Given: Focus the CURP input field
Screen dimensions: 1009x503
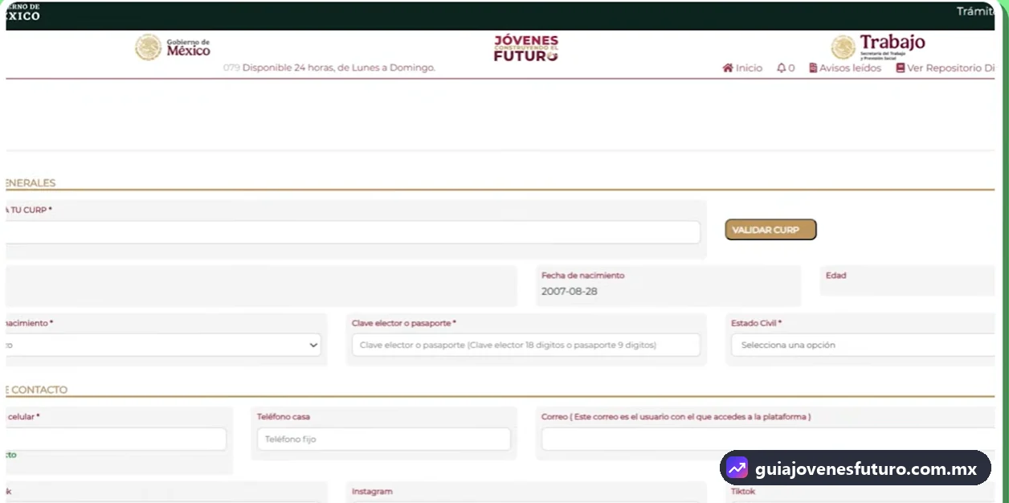Looking at the screenshot, I should click(x=353, y=232).
